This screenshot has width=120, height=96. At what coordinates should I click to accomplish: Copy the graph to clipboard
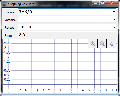coord(111,44)
